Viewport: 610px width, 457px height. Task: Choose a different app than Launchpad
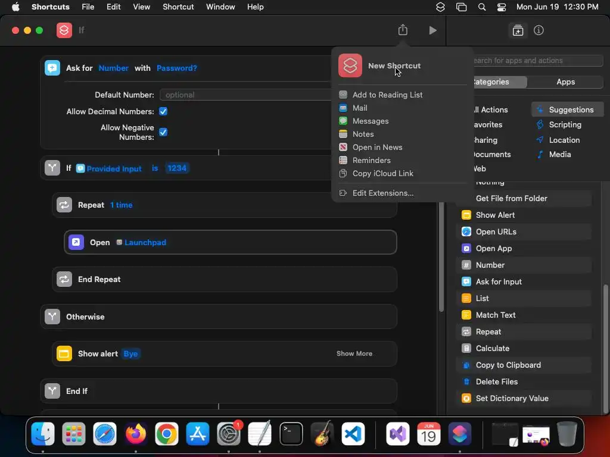(141, 242)
